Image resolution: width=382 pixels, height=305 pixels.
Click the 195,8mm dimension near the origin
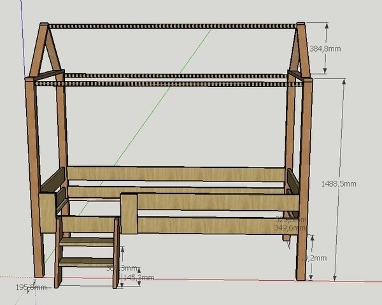click(x=31, y=287)
